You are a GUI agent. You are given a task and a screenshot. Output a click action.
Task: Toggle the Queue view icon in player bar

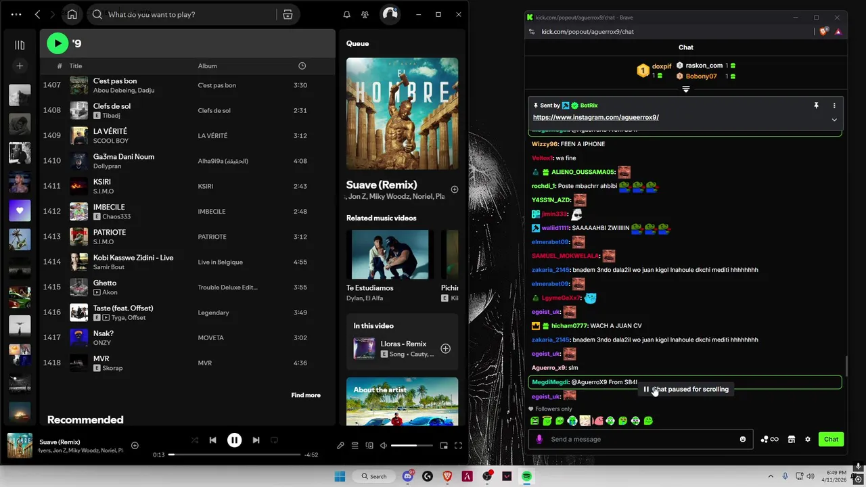pyautogui.click(x=355, y=446)
